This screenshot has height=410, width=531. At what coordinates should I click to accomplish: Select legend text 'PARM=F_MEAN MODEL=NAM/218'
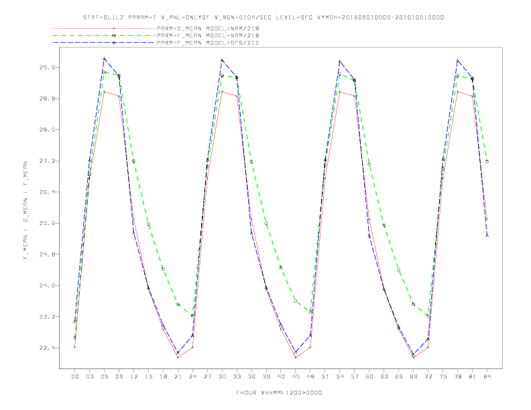(x=208, y=36)
